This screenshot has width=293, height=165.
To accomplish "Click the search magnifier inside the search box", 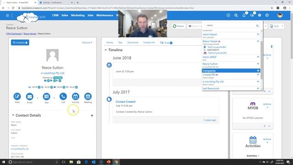I will tap(257, 26).
